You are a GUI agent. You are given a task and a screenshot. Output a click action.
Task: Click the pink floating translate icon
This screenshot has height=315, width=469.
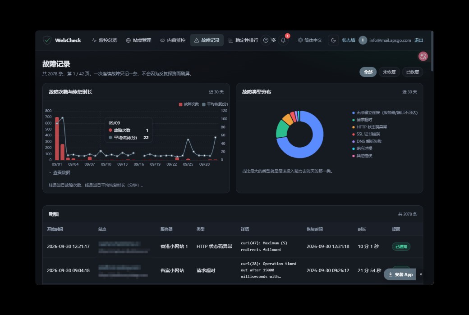(x=423, y=56)
